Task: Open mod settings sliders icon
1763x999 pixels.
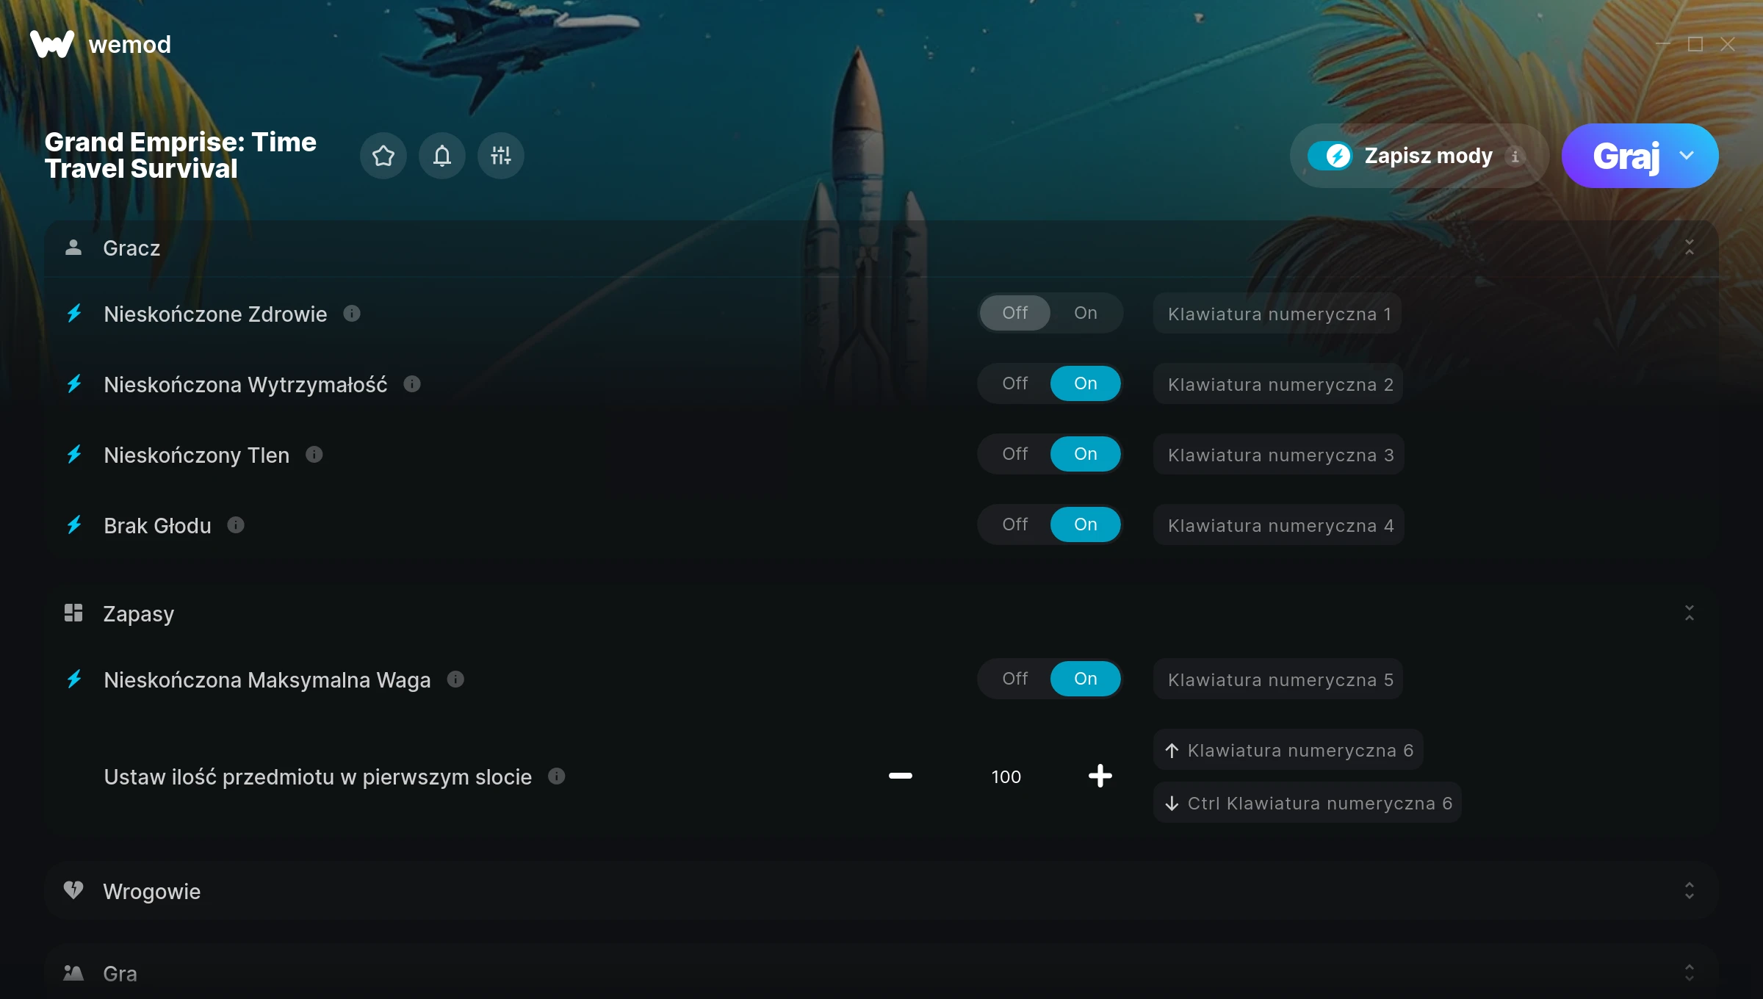Action: click(501, 156)
